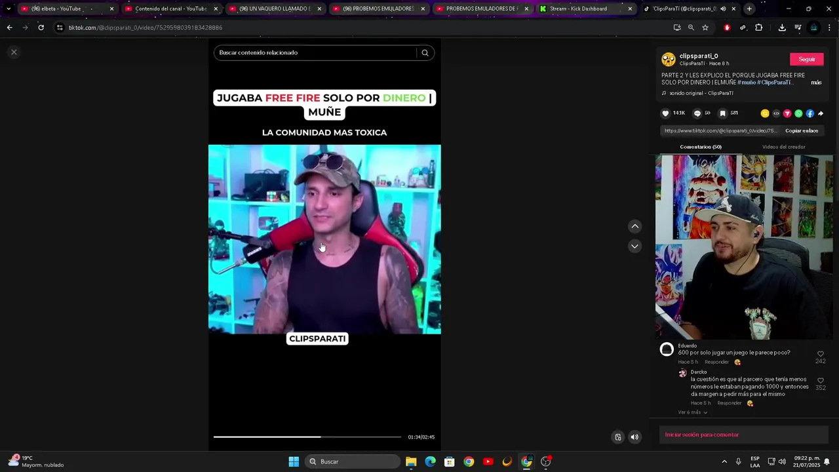The image size is (839, 472).
Task: Share the video to Facebook
Action: 810,113
